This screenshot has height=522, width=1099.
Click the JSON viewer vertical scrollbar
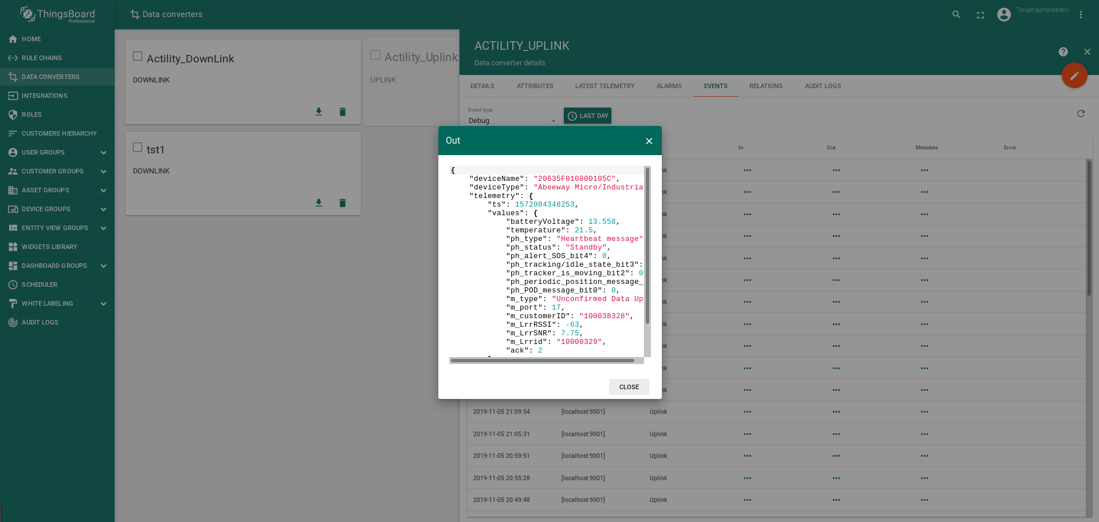coord(647,246)
